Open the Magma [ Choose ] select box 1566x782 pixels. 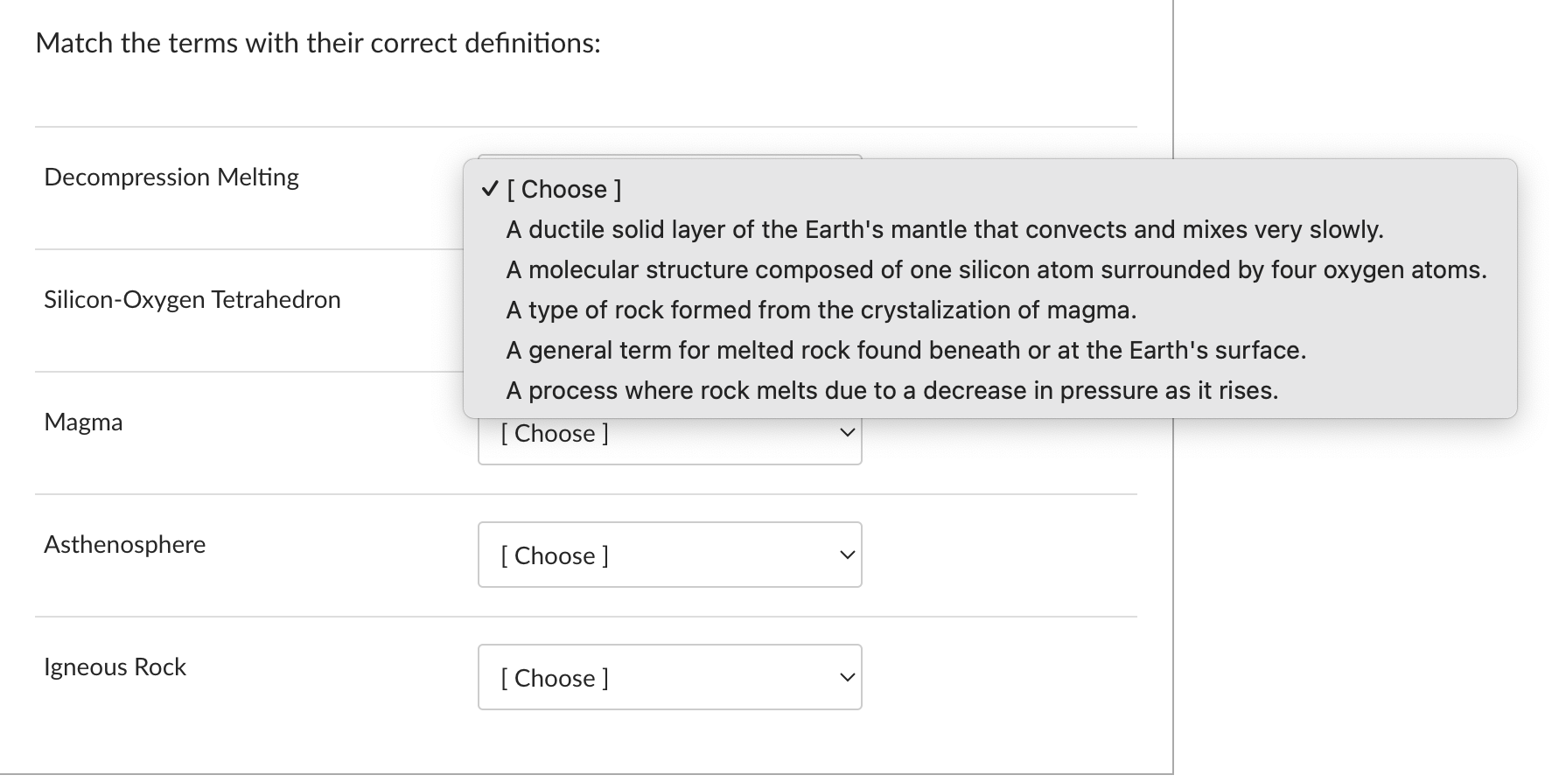point(668,435)
